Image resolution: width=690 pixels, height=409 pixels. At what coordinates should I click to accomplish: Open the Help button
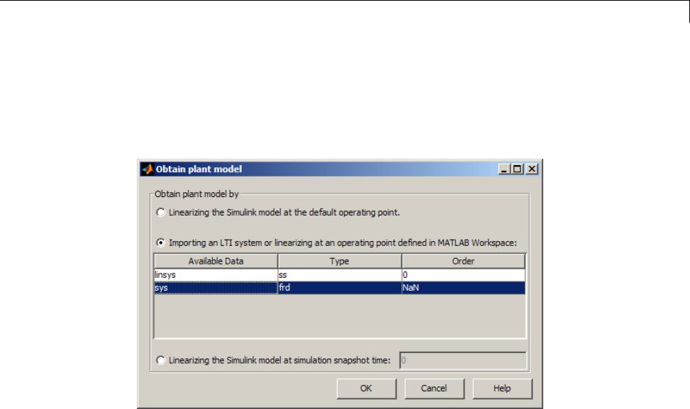pyautogui.click(x=502, y=388)
